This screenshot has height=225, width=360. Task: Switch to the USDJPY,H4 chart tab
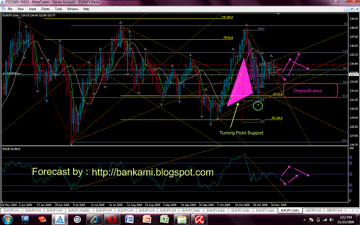tap(313, 210)
